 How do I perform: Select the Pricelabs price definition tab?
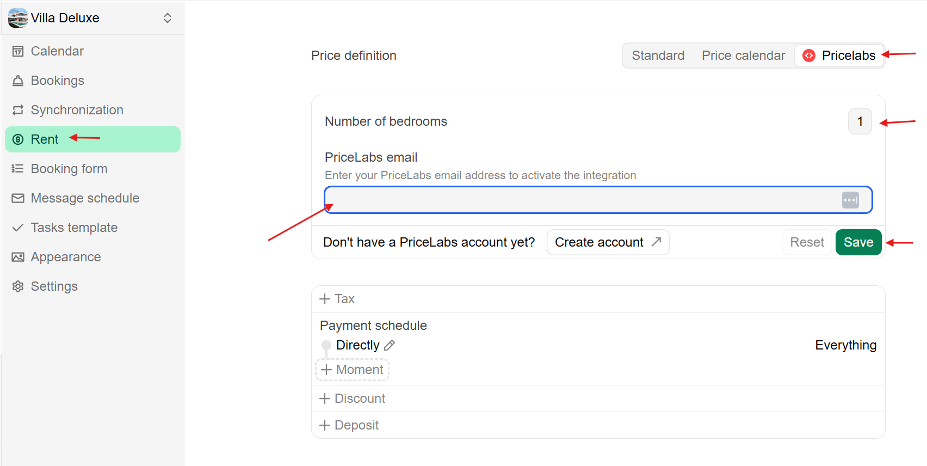click(839, 56)
